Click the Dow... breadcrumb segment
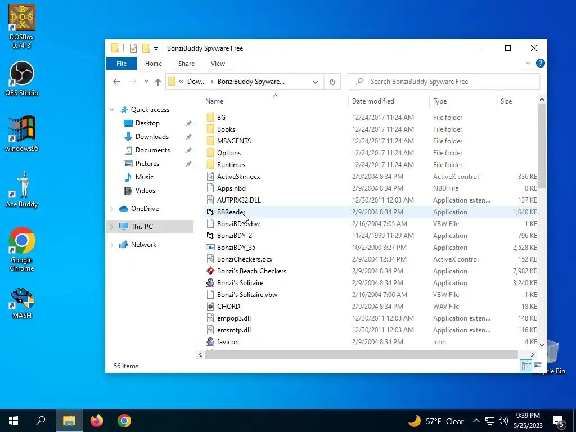Image resolution: width=576 pixels, height=432 pixels. click(x=196, y=82)
